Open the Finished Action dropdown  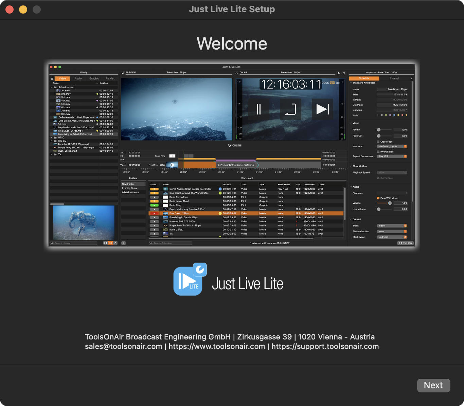point(392,232)
